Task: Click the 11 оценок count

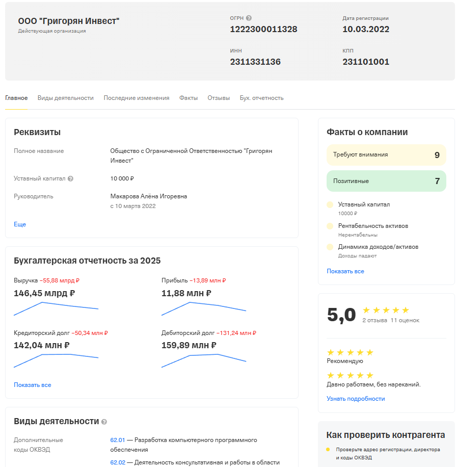Action: pos(405,321)
